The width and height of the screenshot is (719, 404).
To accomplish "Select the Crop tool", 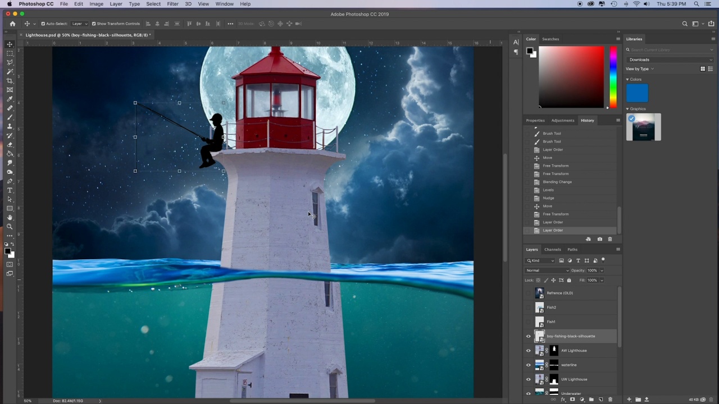I will coord(10,81).
